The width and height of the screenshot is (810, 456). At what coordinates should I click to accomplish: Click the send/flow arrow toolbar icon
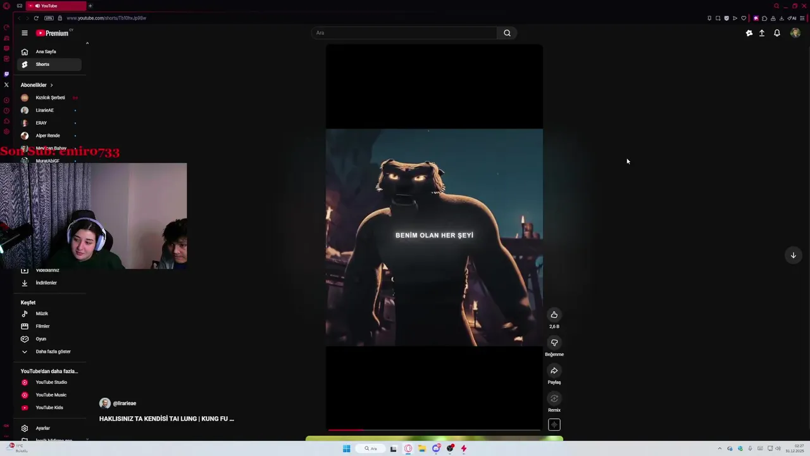click(735, 18)
